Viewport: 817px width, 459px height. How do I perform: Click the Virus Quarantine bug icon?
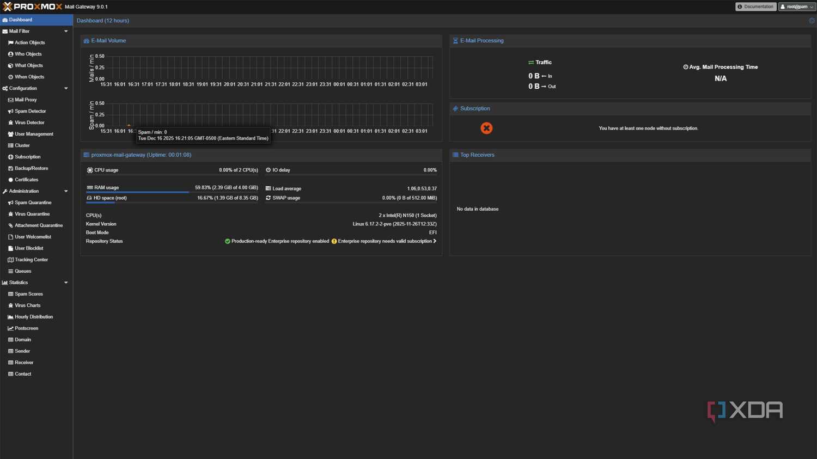pyautogui.click(x=10, y=214)
